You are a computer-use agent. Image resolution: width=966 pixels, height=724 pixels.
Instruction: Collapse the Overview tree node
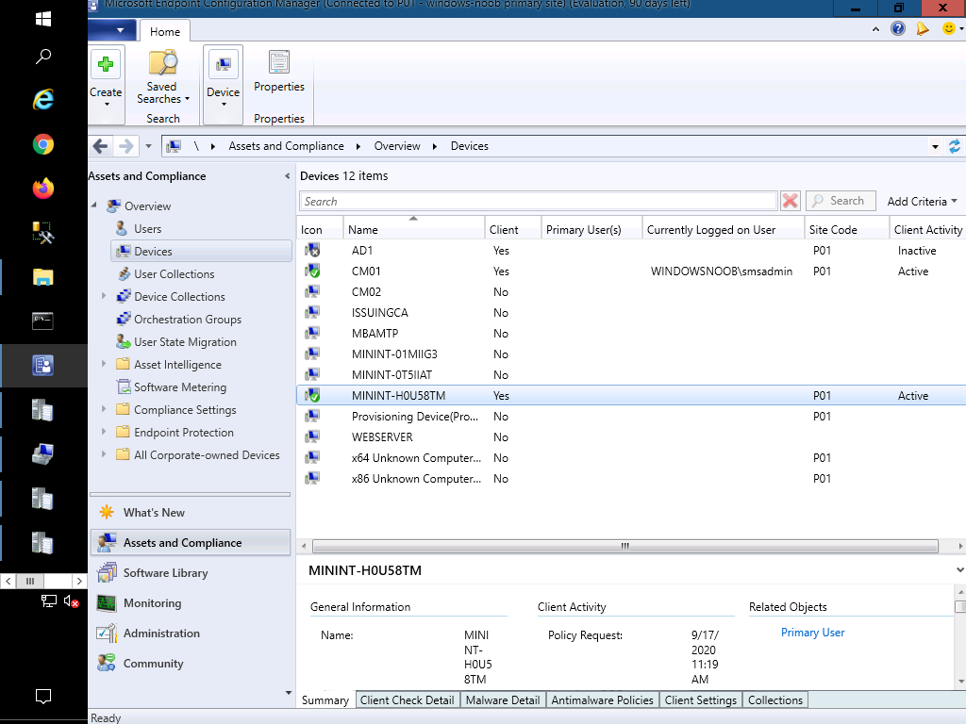(94, 205)
